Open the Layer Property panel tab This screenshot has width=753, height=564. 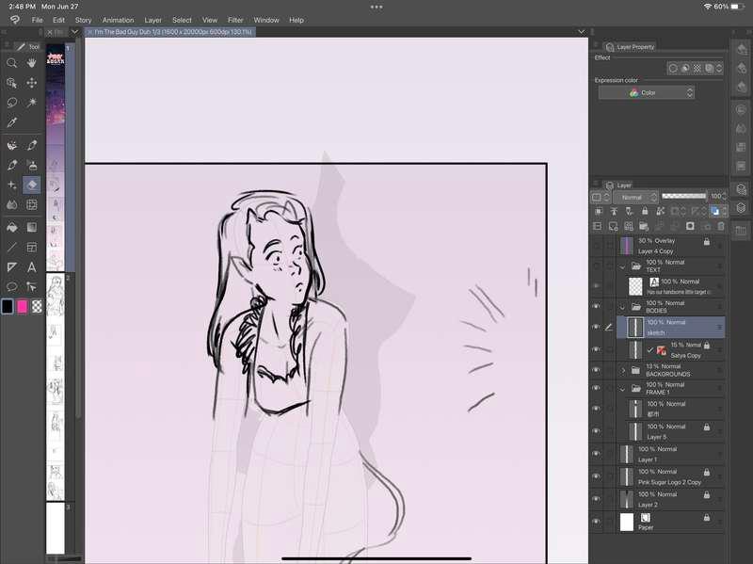click(x=631, y=46)
